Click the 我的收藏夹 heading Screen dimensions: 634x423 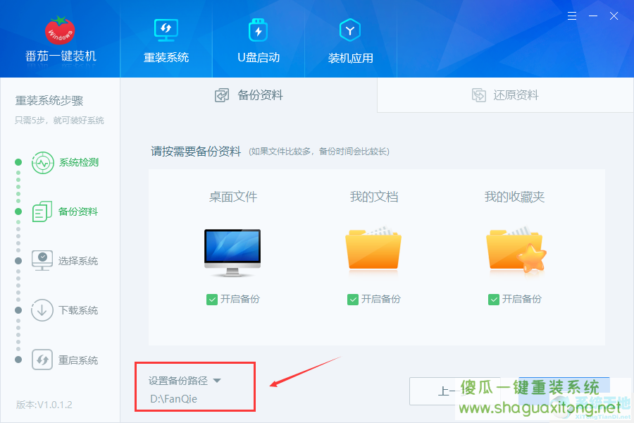click(514, 197)
